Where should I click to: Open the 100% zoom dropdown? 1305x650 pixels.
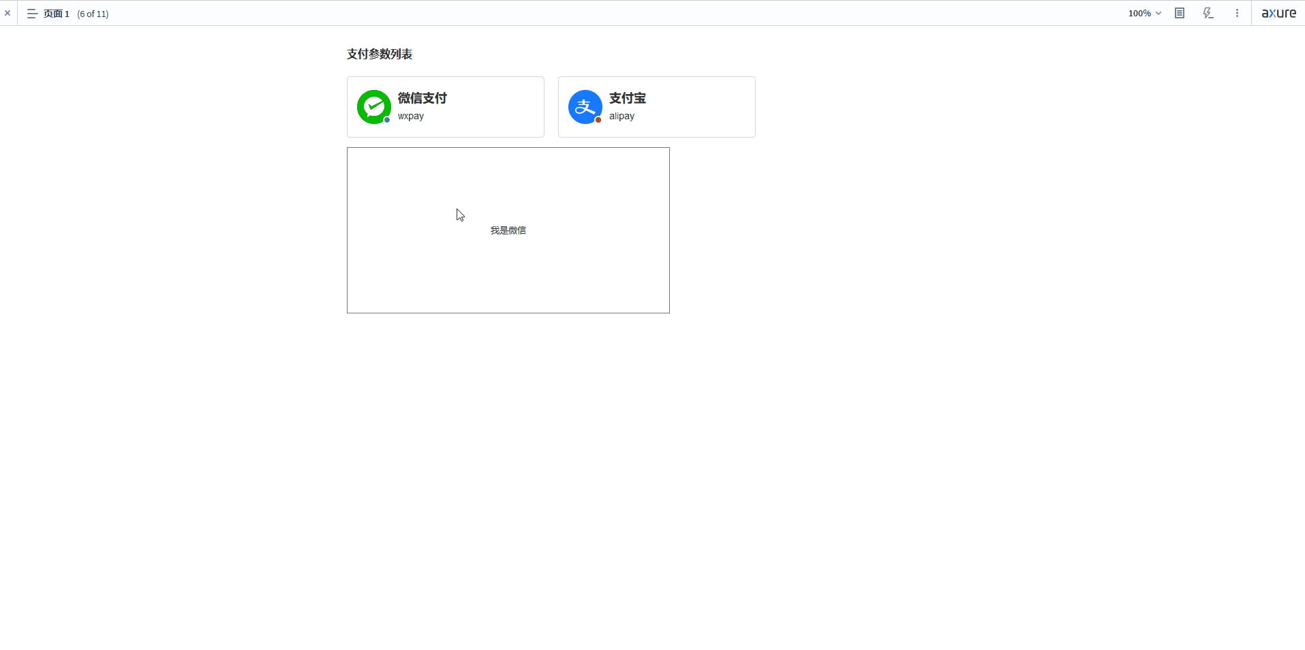point(1144,13)
